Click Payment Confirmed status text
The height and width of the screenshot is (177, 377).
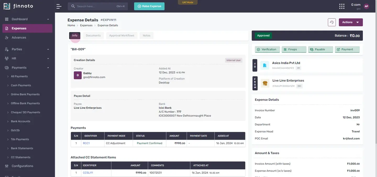pos(149,143)
